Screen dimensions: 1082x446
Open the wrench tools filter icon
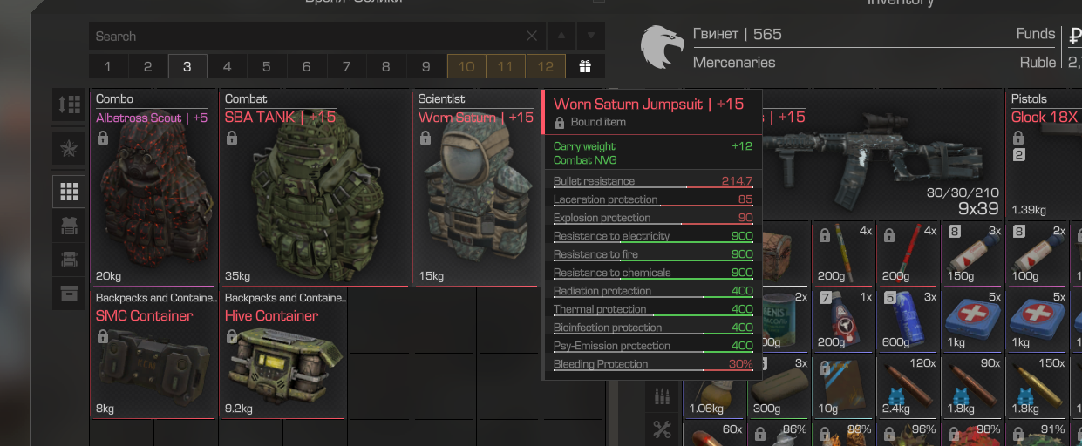coord(663,429)
